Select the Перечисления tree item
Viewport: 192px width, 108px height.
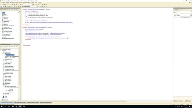[6, 21]
